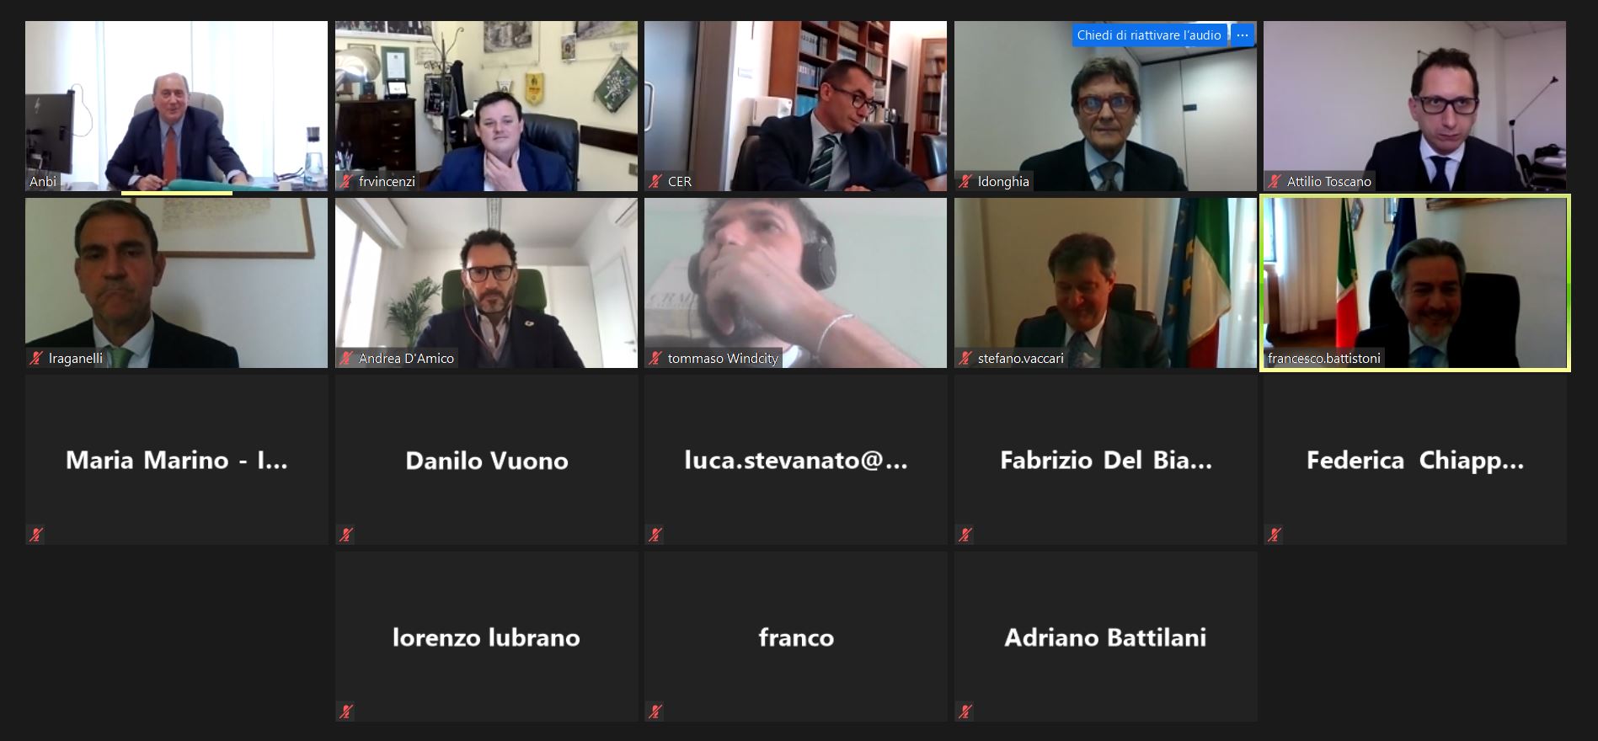The image size is (1598, 741).
Task: Click the lorenzo lubrano participant tile
Action: point(486,637)
